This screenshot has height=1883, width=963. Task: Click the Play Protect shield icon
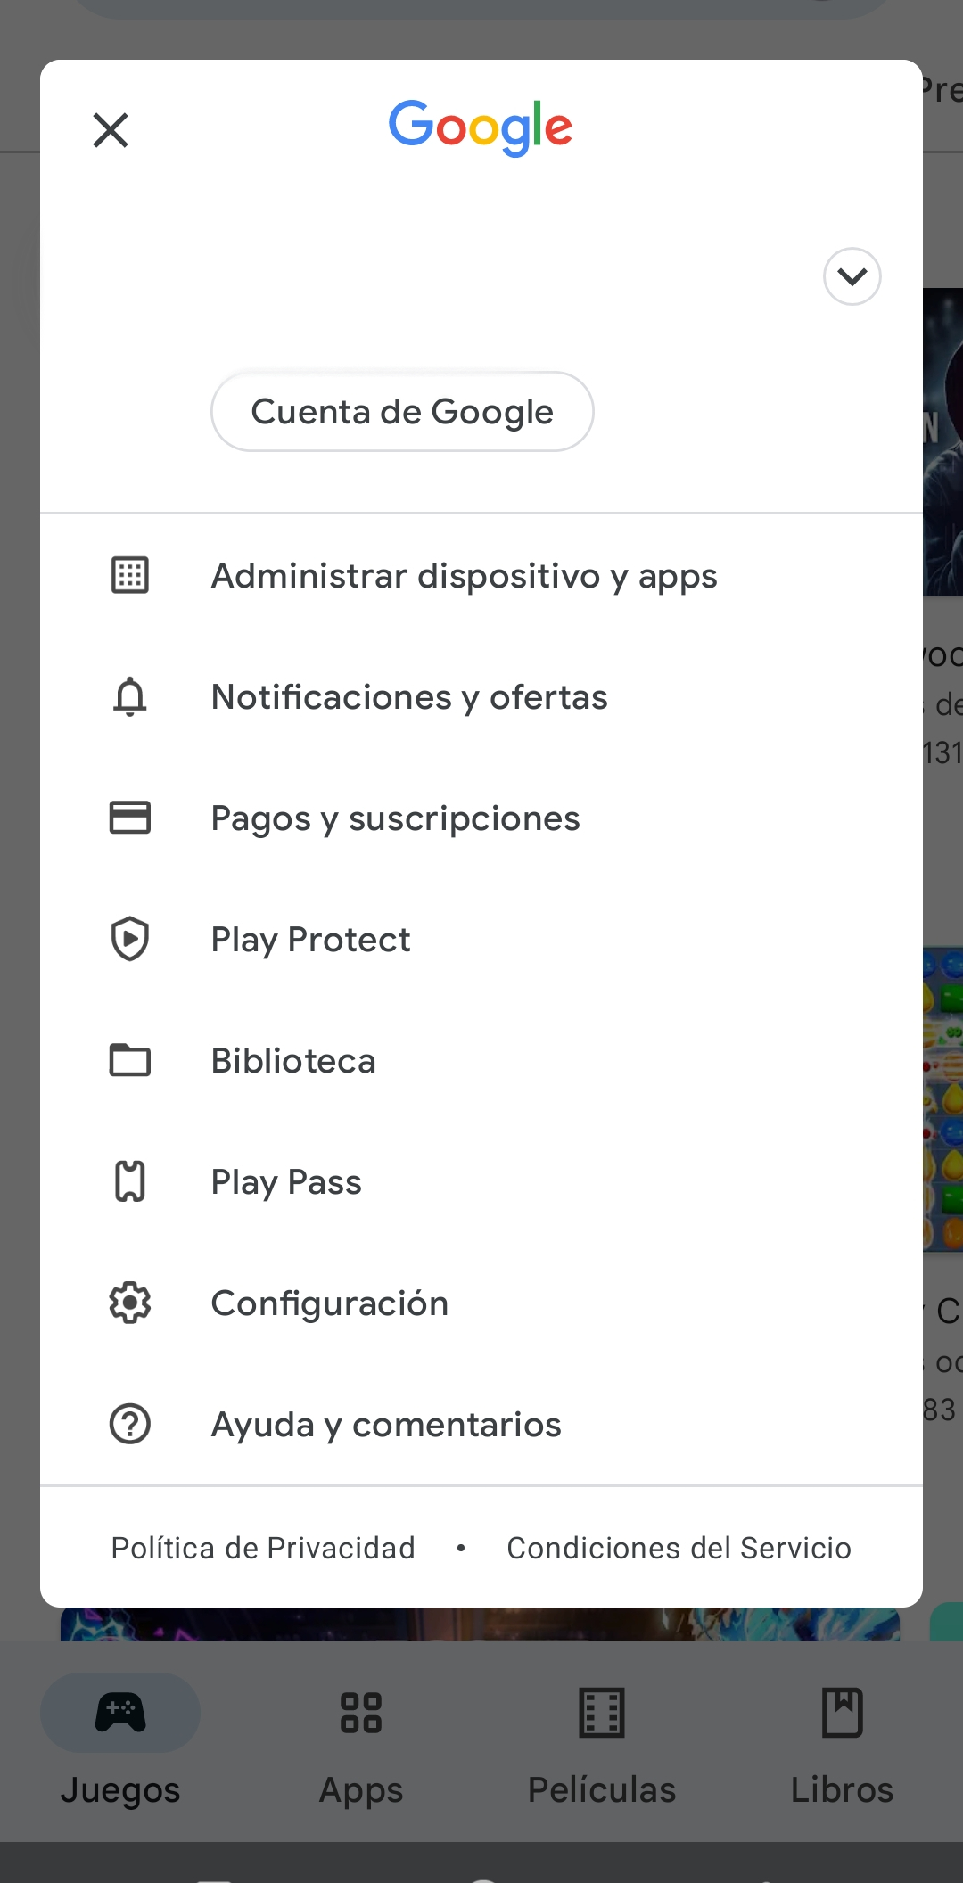(x=130, y=939)
